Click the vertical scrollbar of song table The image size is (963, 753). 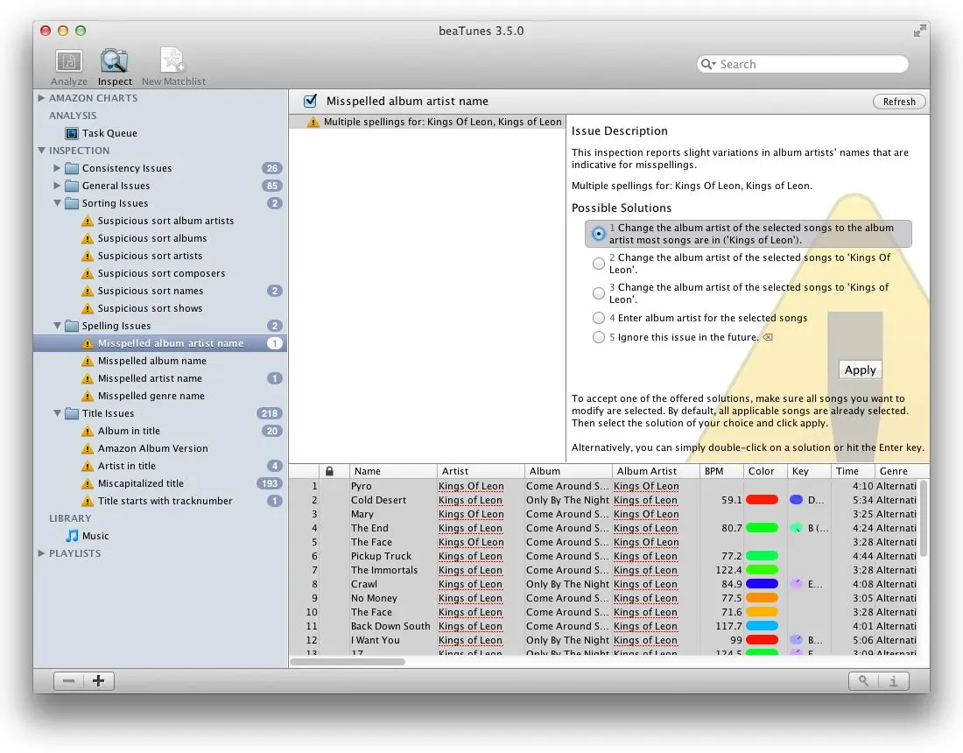(923, 519)
